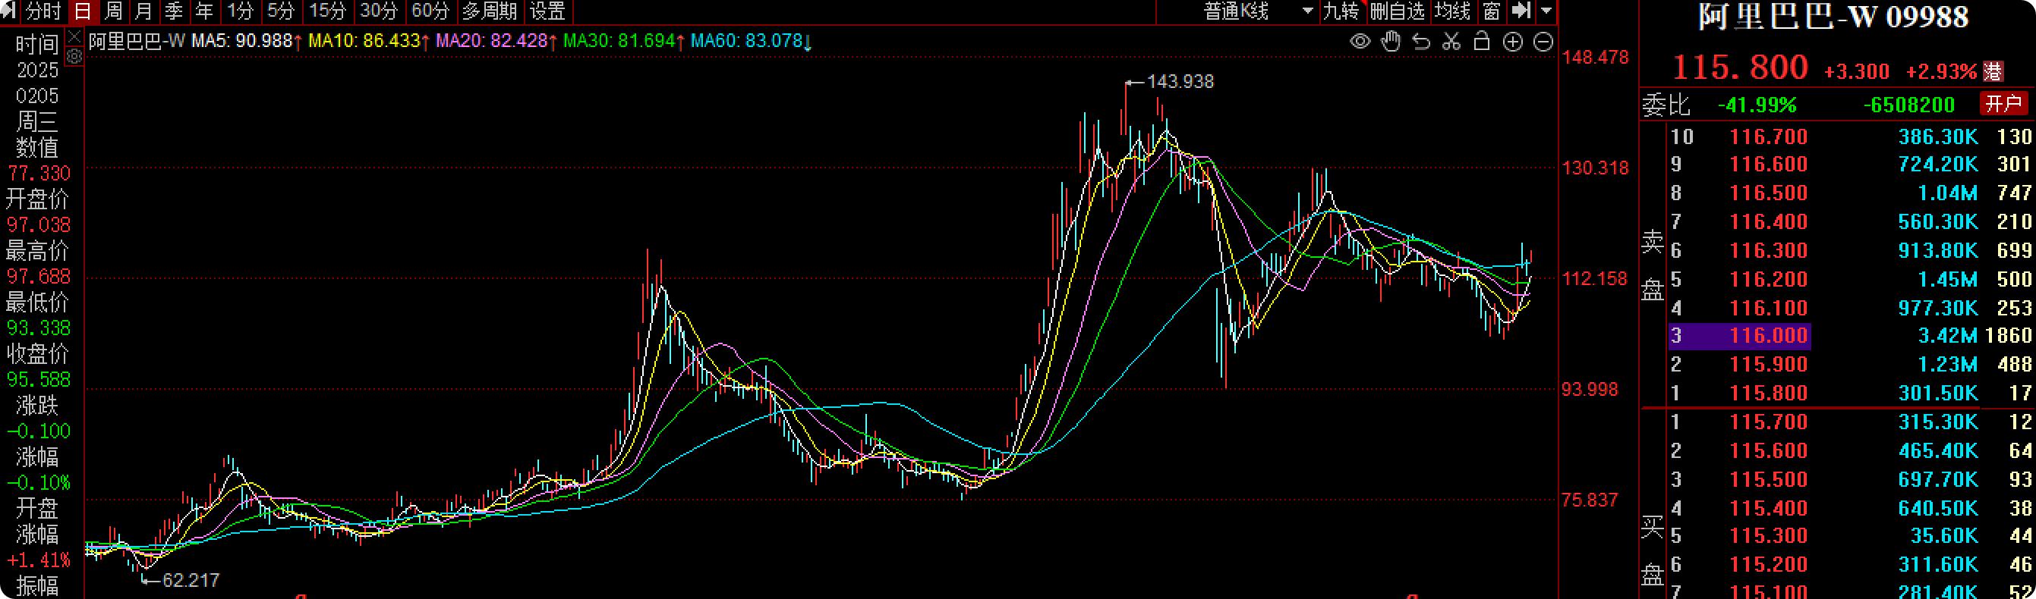Select the scissors cut tool
Viewport: 2036px width, 599px height.
[x=1451, y=42]
